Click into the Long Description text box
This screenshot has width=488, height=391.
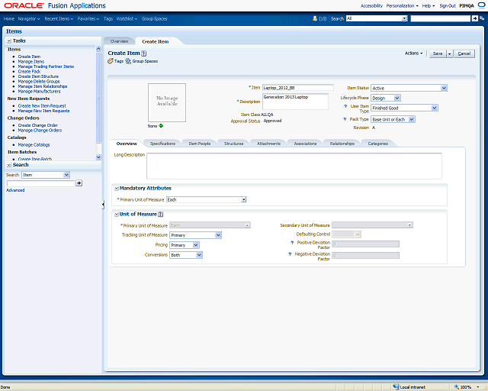(x=294, y=165)
